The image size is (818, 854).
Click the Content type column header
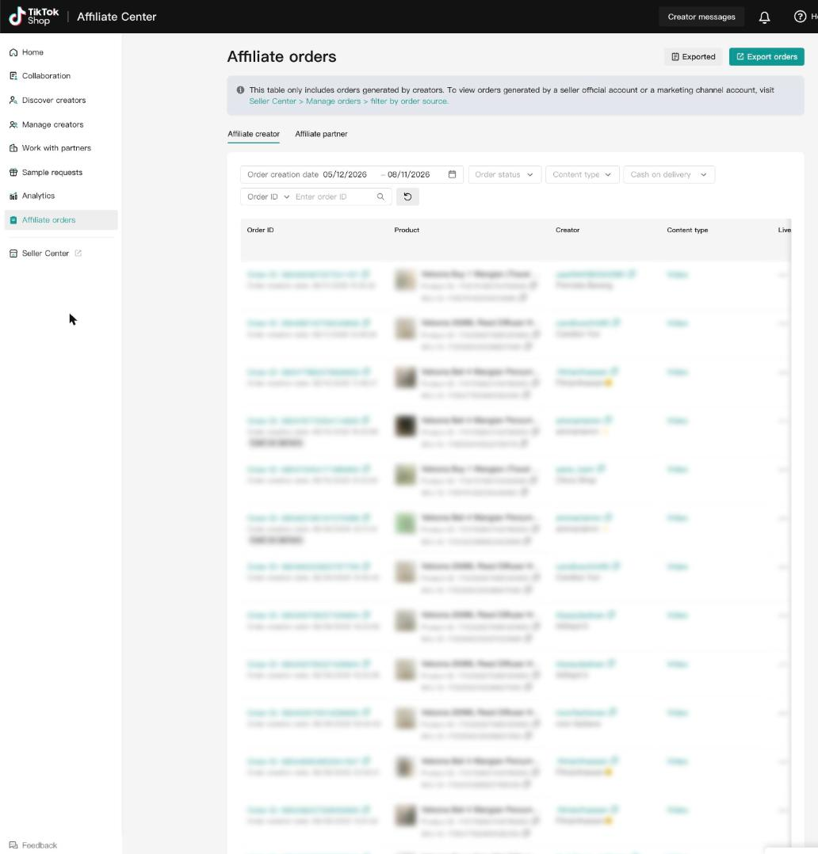687,230
